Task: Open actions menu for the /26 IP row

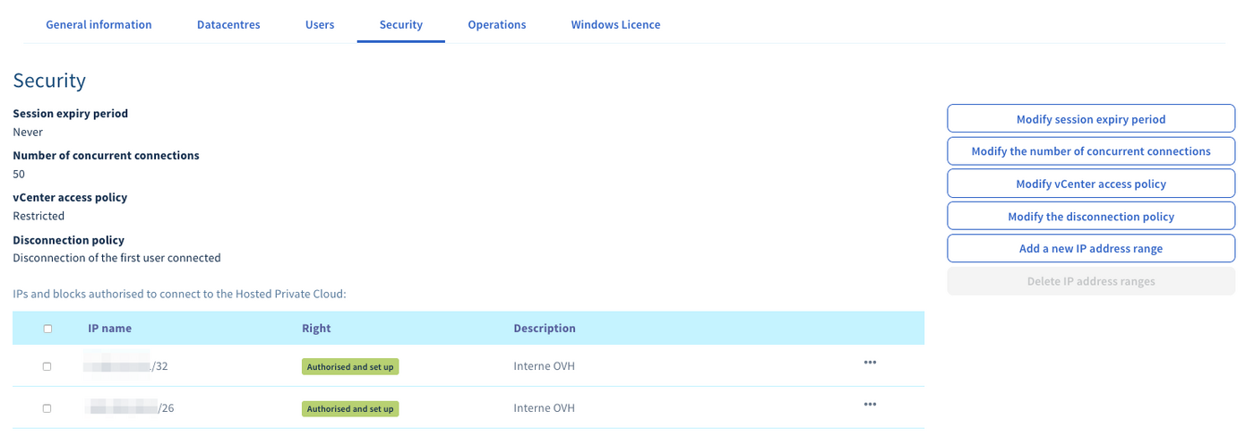Action: point(869,405)
